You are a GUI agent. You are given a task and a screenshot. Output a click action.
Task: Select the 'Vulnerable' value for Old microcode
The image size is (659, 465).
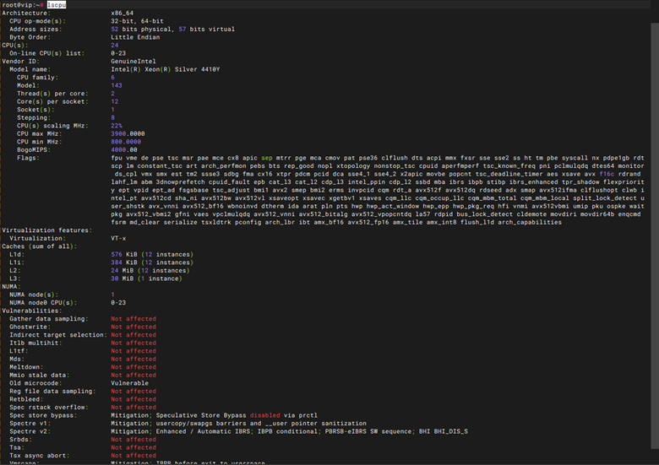pyautogui.click(x=130, y=383)
